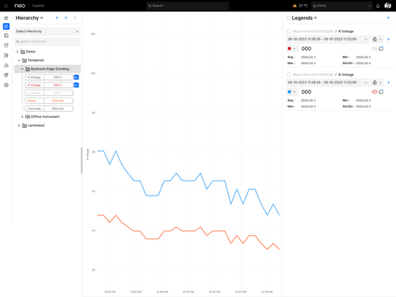Image resolution: width=396 pixels, height=297 pixels.
Task: Click the plus beside the red legend date range
Action: (388, 39)
